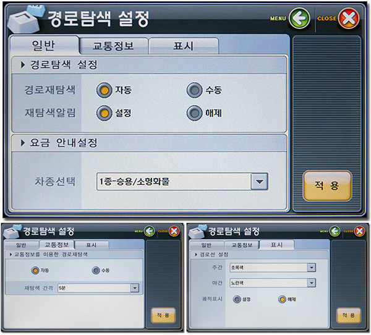
Task: Choose 설정 radio for 궤적표시
Action: pos(237,299)
